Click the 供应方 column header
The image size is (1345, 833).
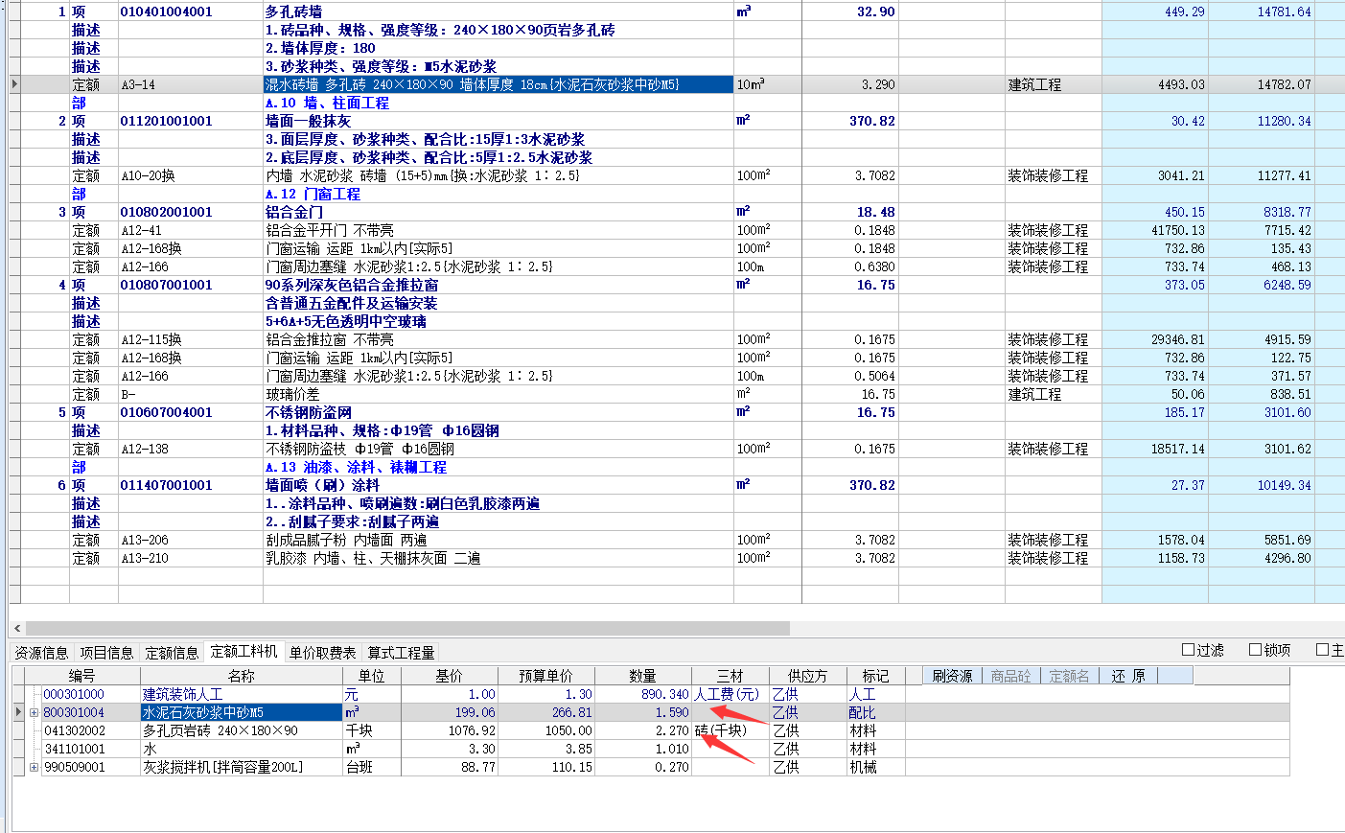coord(807,676)
